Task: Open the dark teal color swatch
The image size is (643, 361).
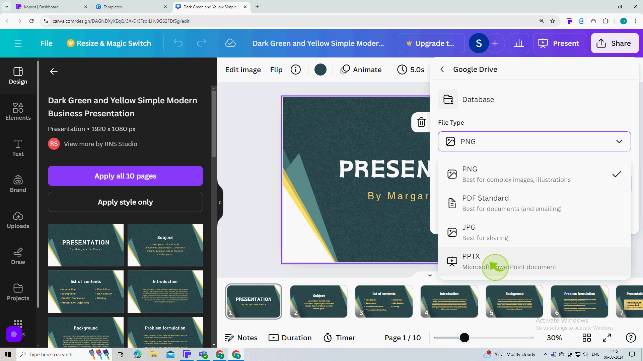Action: pyautogui.click(x=320, y=70)
